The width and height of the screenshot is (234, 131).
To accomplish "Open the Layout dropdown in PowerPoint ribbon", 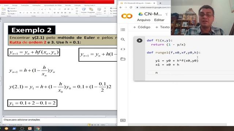I will (12, 8).
